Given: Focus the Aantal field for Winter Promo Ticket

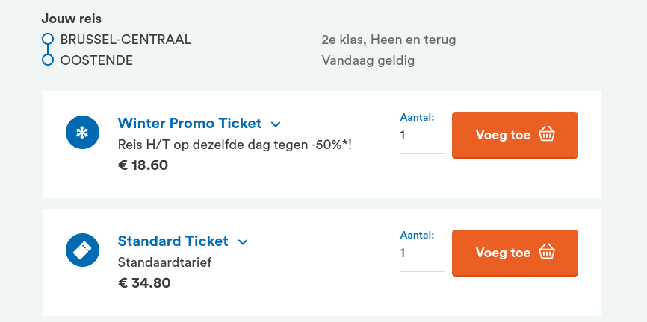Looking at the screenshot, I should [421, 136].
